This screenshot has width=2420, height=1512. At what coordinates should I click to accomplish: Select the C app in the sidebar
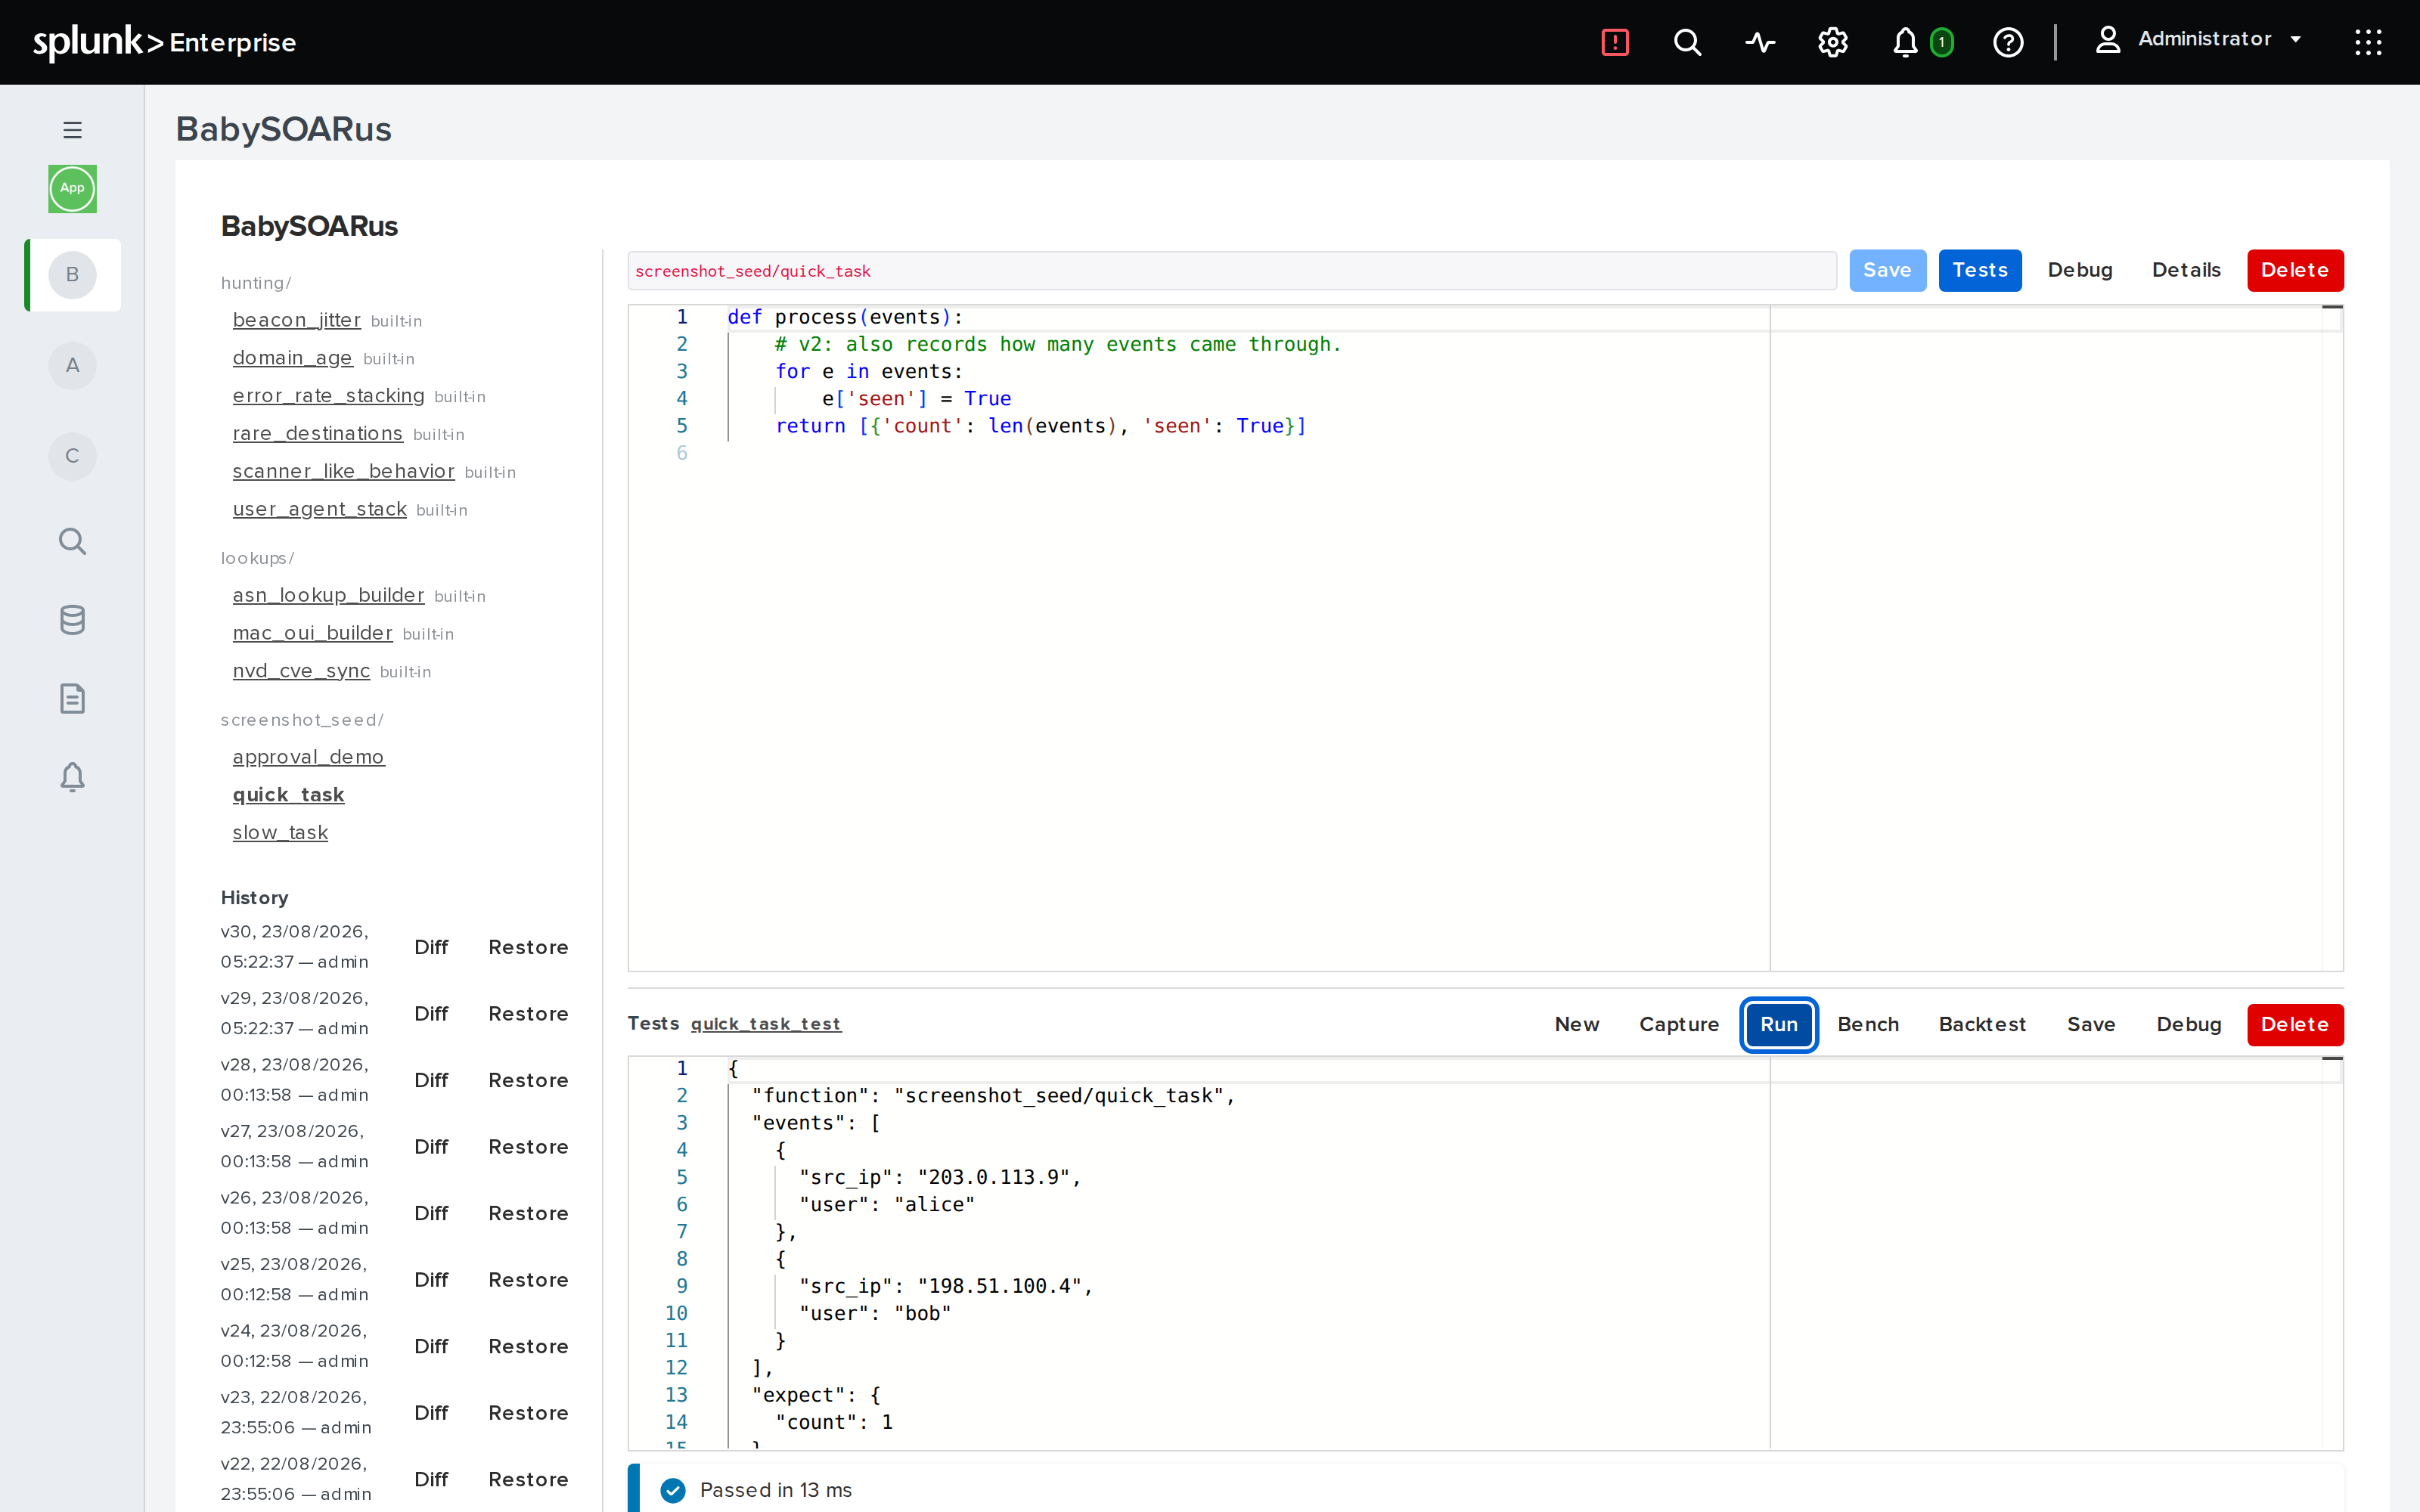pos(72,456)
